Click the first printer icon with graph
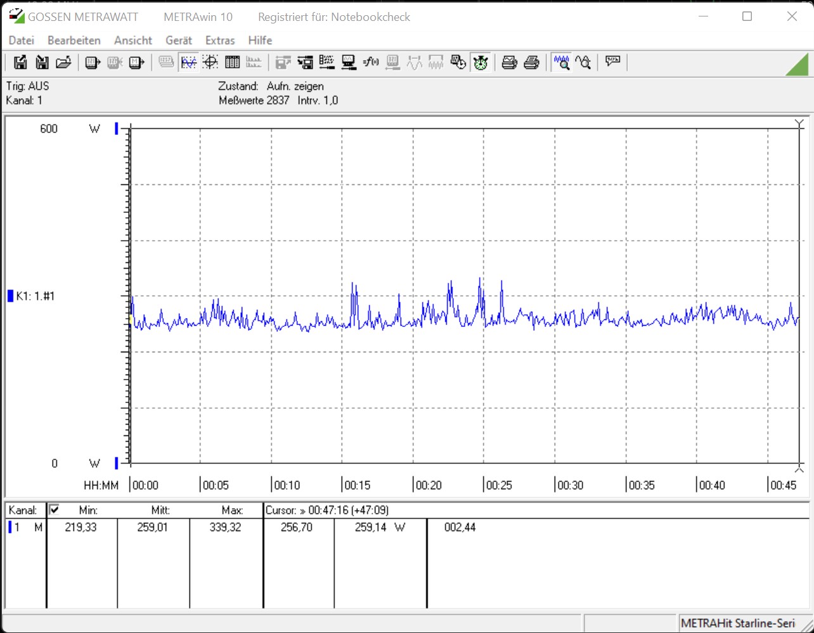Screen dimensions: 814x633 pyautogui.click(x=510, y=62)
